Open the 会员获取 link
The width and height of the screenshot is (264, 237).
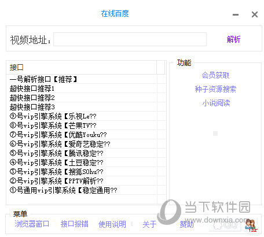[215, 75]
